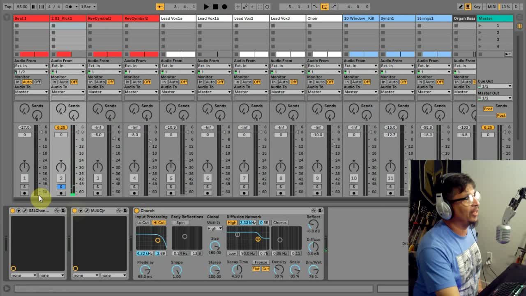The height and width of the screenshot is (296, 526).
Task: Toggle the Arrangement Loop switch
Action: coord(325,7)
